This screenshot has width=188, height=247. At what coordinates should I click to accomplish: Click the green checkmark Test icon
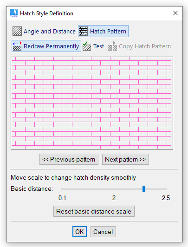(x=87, y=46)
